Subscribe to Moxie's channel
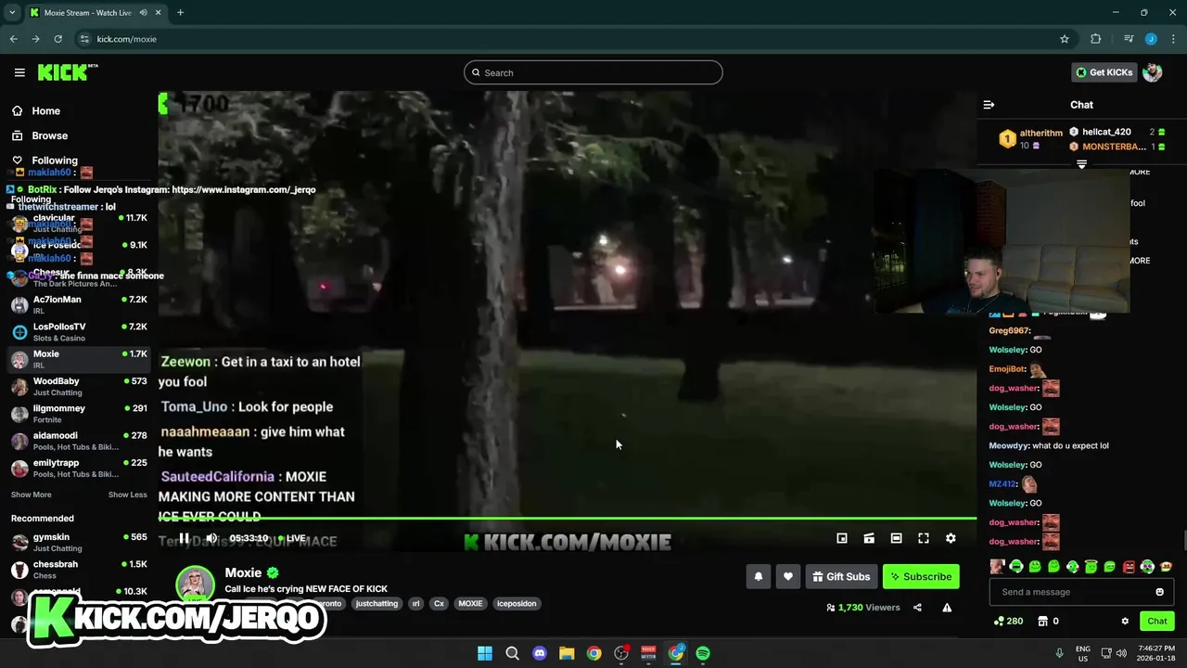 pyautogui.click(x=921, y=576)
